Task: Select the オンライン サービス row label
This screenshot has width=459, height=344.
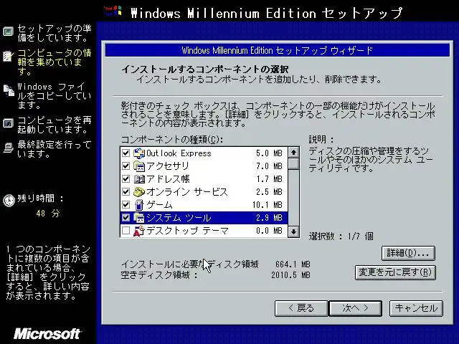Action: click(186, 192)
